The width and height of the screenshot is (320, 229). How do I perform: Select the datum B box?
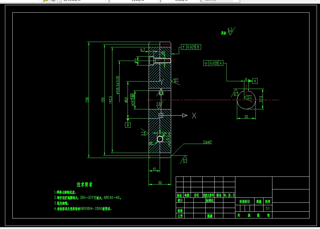point(128,125)
